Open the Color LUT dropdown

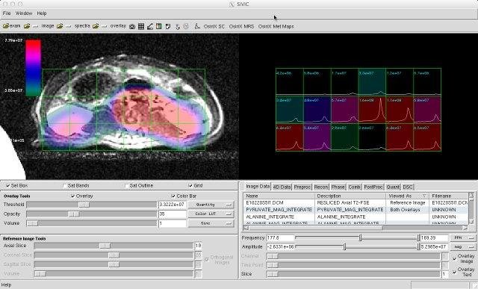point(211,214)
